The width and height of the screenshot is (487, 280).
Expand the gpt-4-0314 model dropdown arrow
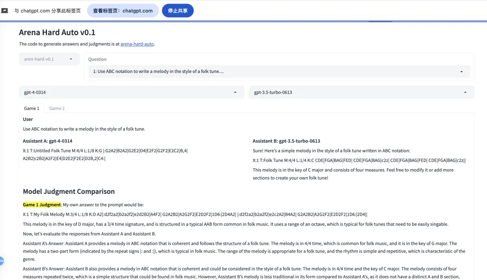click(x=235, y=92)
